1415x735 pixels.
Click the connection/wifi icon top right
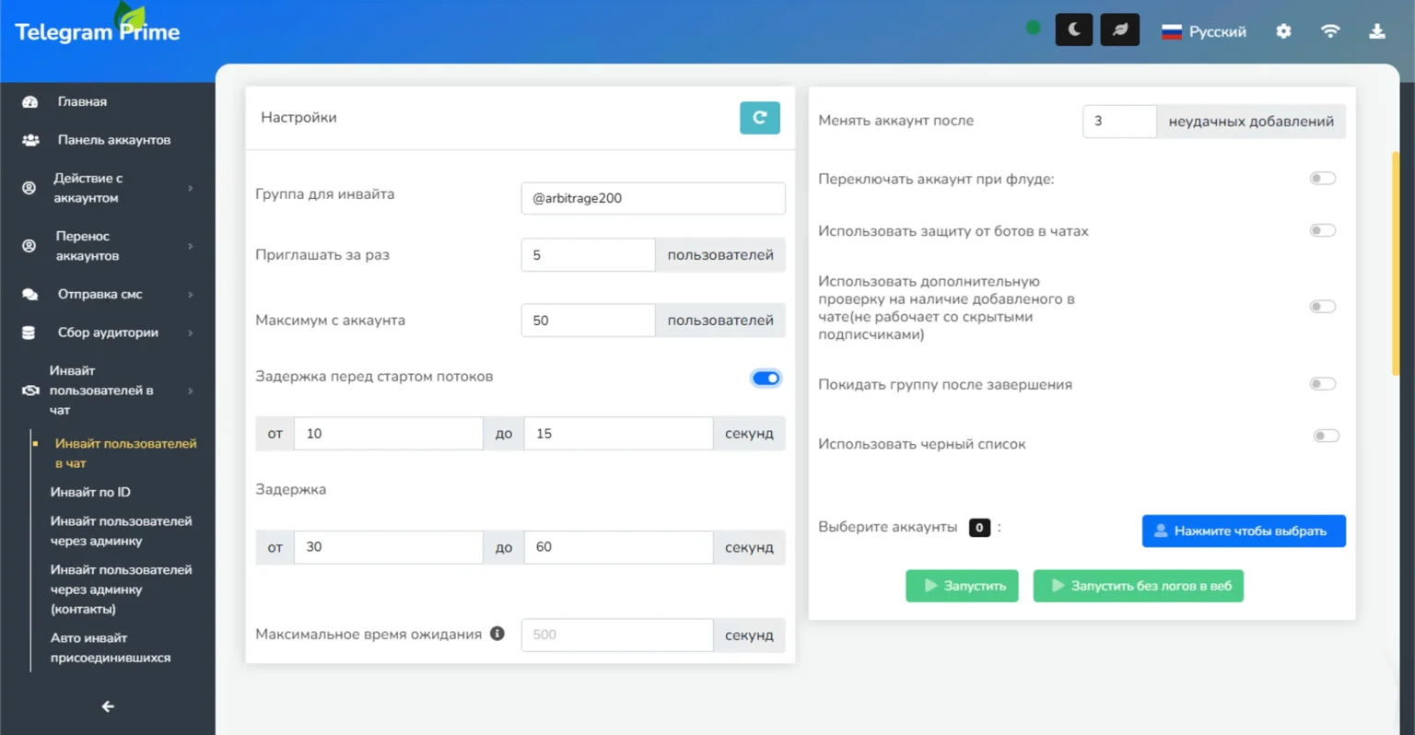(x=1330, y=30)
